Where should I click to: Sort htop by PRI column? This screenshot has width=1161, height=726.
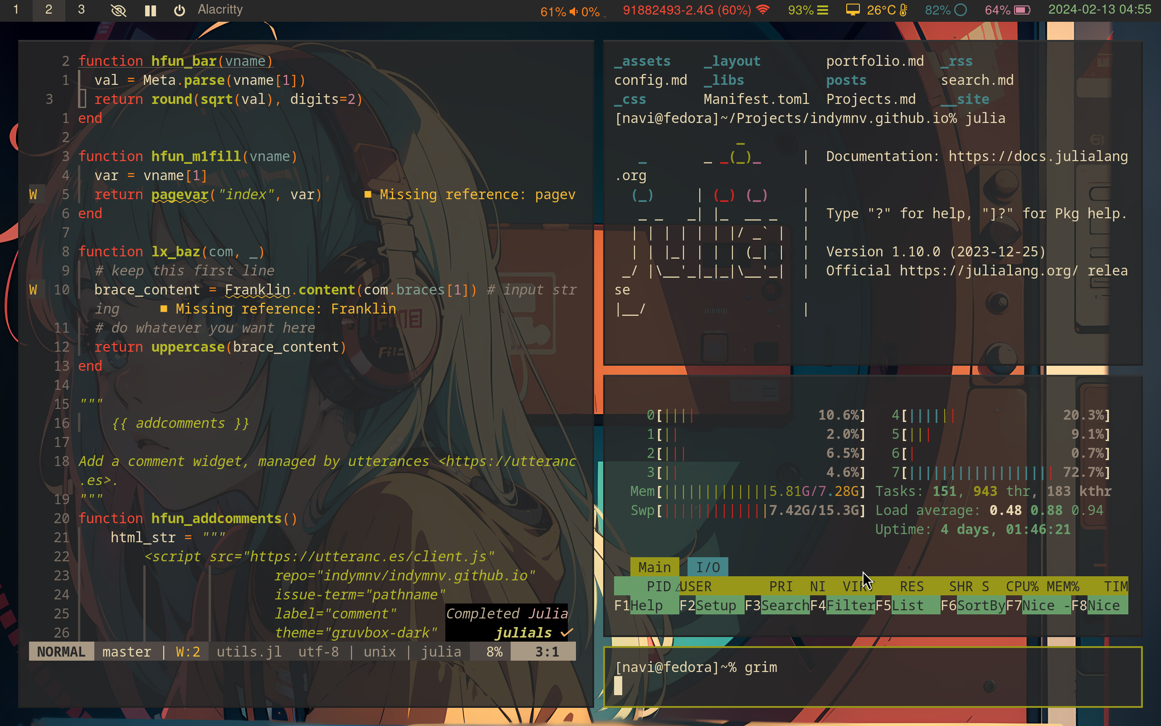[781, 586]
